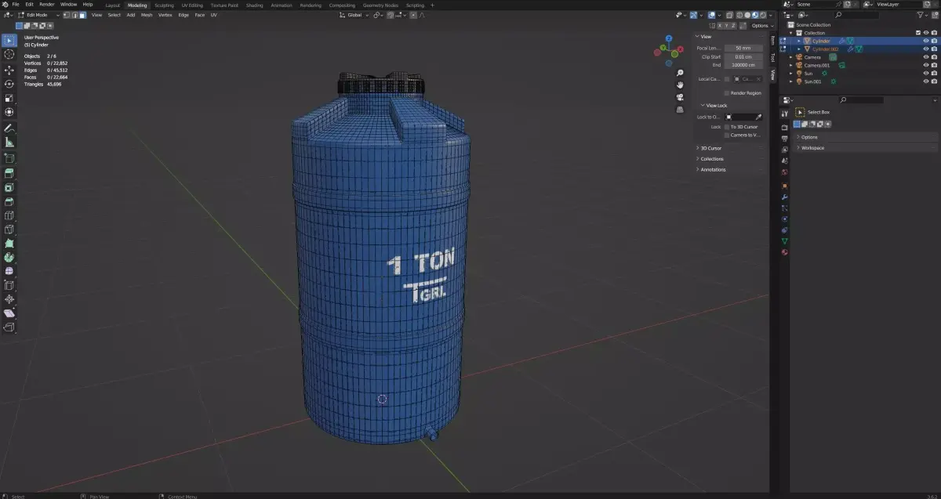Select the Bevel tool
Image resolution: width=941 pixels, height=499 pixels.
pyautogui.click(x=9, y=201)
